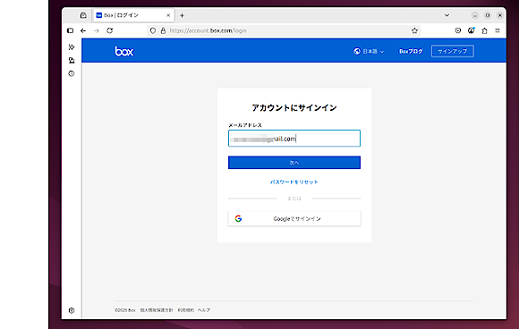
Task: Close the Box | ログイン tab
Action: [168, 15]
